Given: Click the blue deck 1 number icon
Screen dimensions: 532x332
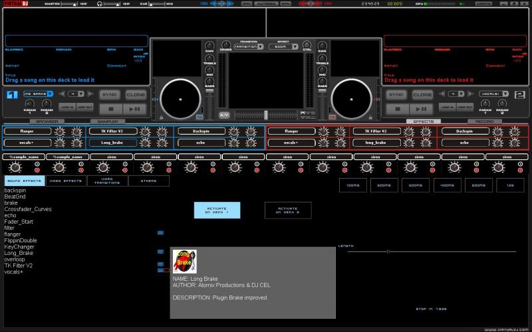Looking at the screenshot, I should 12,94.
